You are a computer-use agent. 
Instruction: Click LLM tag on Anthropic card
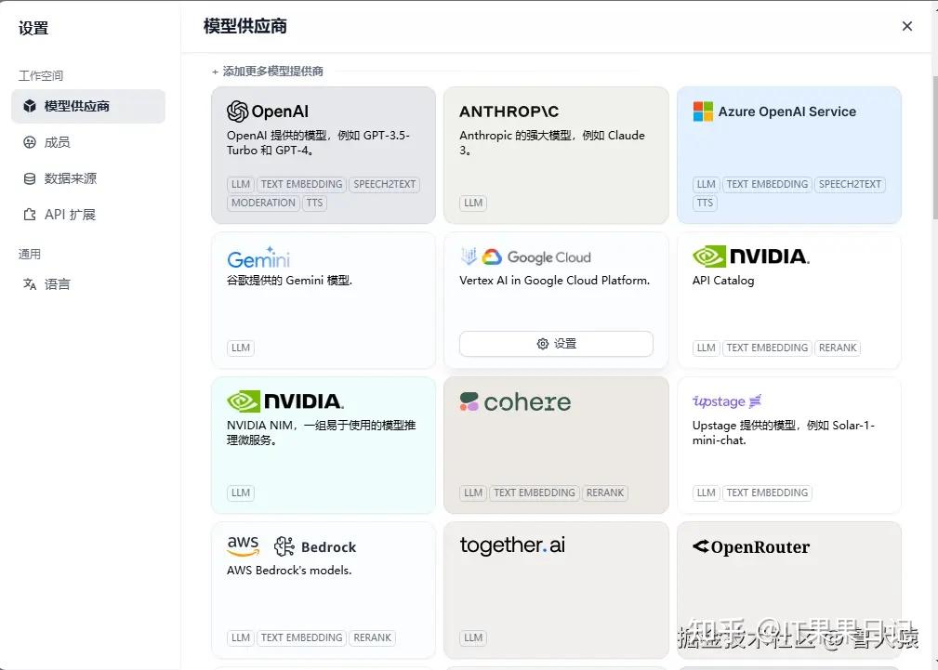point(472,203)
